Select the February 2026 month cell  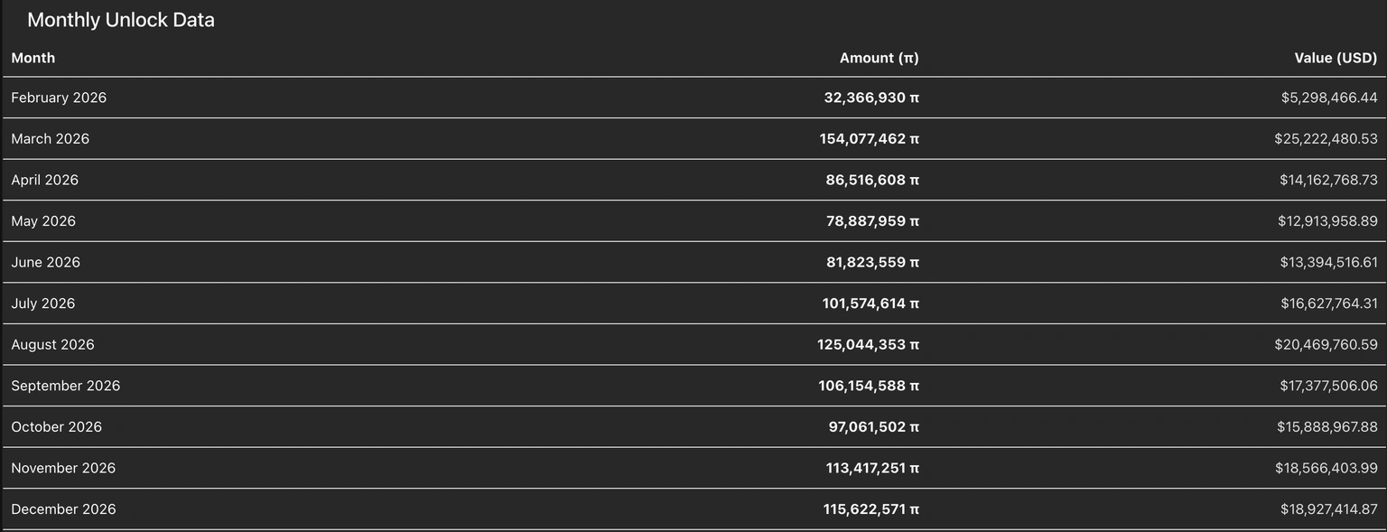59,98
